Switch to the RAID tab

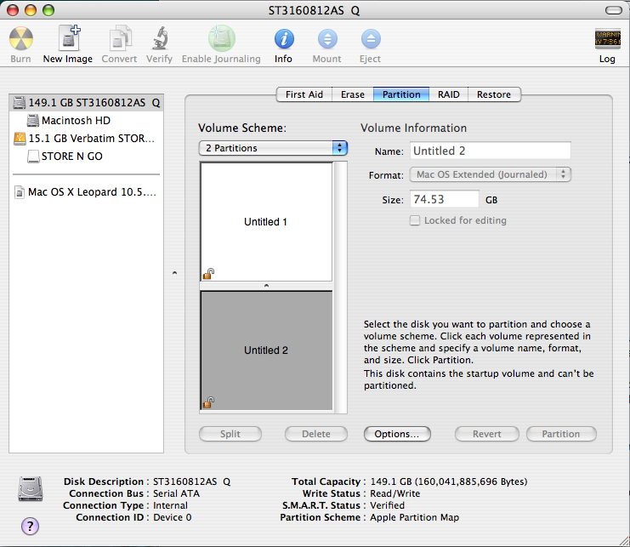(x=448, y=94)
